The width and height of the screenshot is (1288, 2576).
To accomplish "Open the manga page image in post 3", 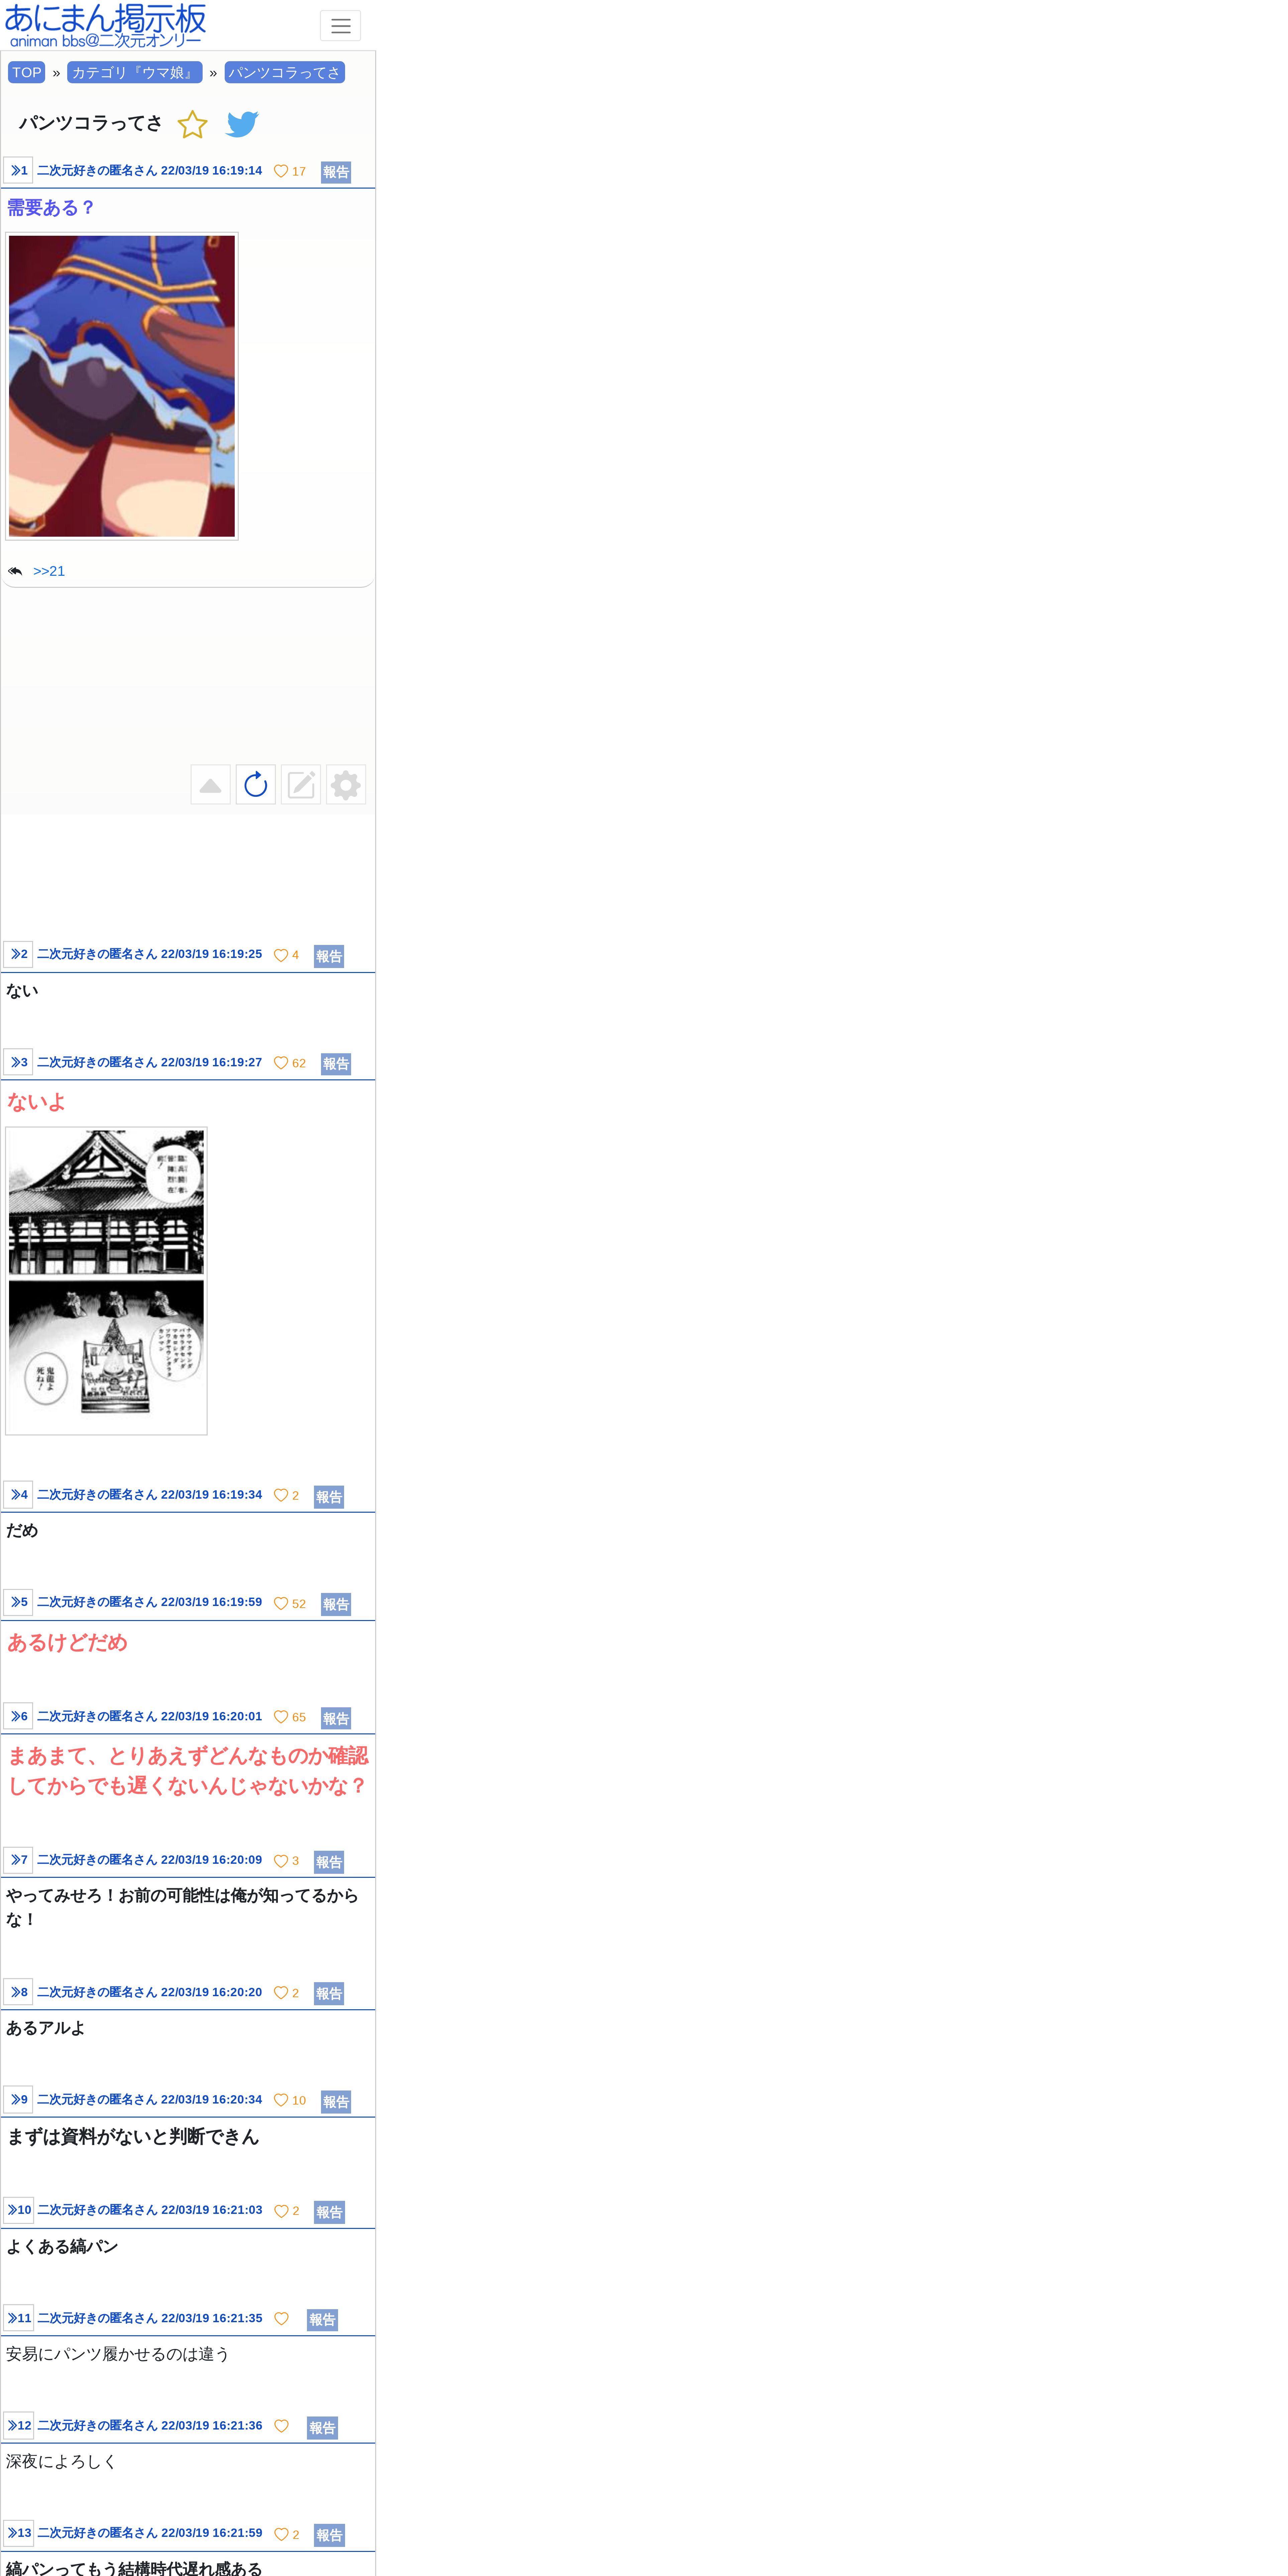I will coord(106,1281).
